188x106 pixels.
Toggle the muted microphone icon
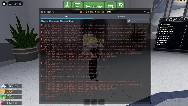click(20, 4)
